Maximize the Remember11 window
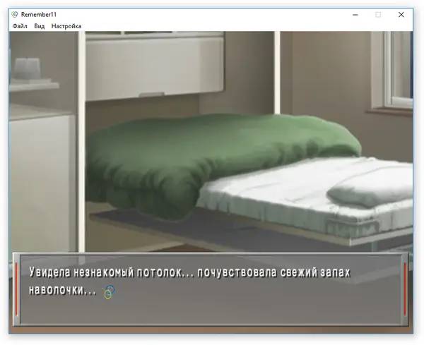Image resolution: width=424 pixels, height=345 pixels. (x=378, y=14)
